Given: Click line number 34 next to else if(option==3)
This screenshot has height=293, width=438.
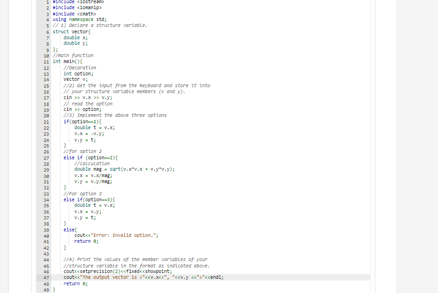Looking at the screenshot, I should 46,199.
